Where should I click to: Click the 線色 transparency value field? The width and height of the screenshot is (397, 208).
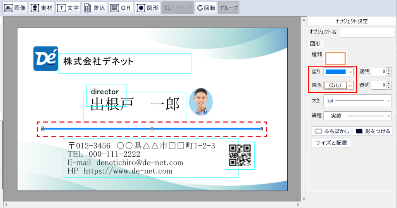(379, 85)
